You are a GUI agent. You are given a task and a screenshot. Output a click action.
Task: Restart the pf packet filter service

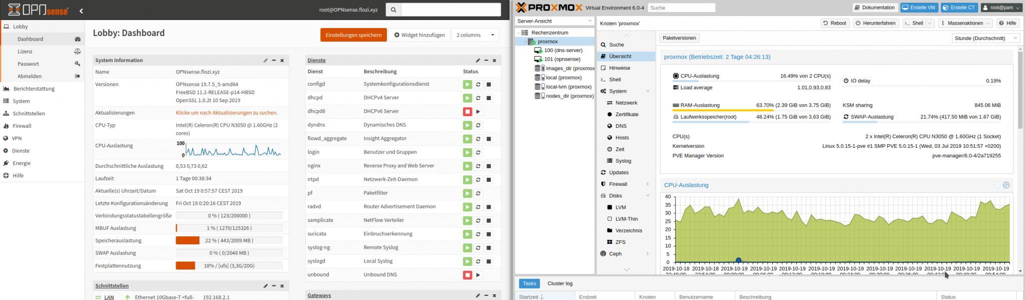(478, 193)
